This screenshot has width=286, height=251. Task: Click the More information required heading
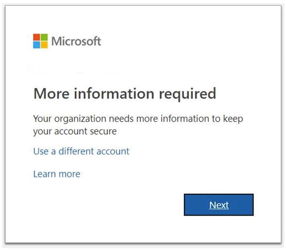pyautogui.click(x=124, y=94)
